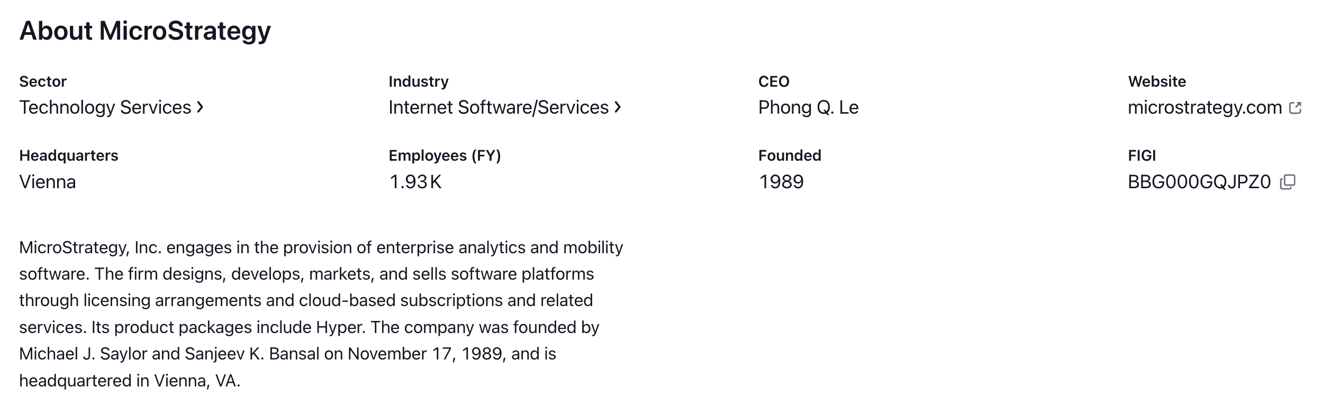1322x406 pixels.
Task: Click the external link icon beside microstrategy.com
Action: (1295, 108)
